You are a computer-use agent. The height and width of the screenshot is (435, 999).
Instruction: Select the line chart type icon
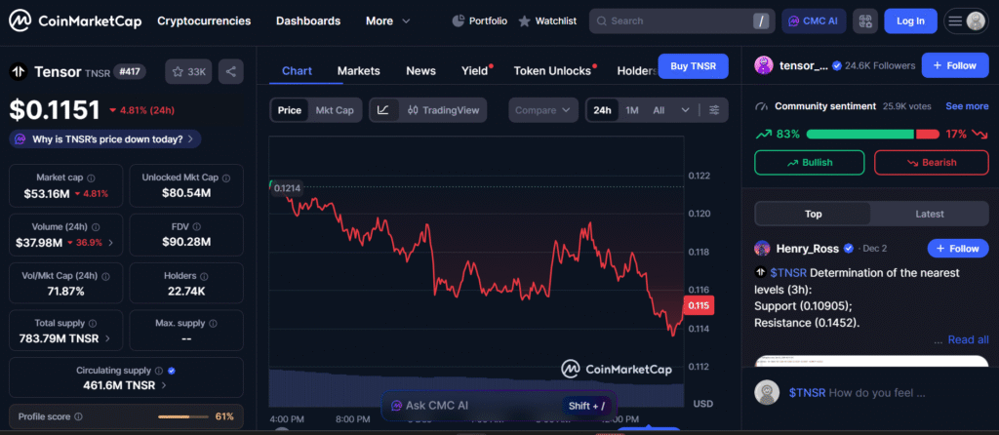tap(382, 110)
